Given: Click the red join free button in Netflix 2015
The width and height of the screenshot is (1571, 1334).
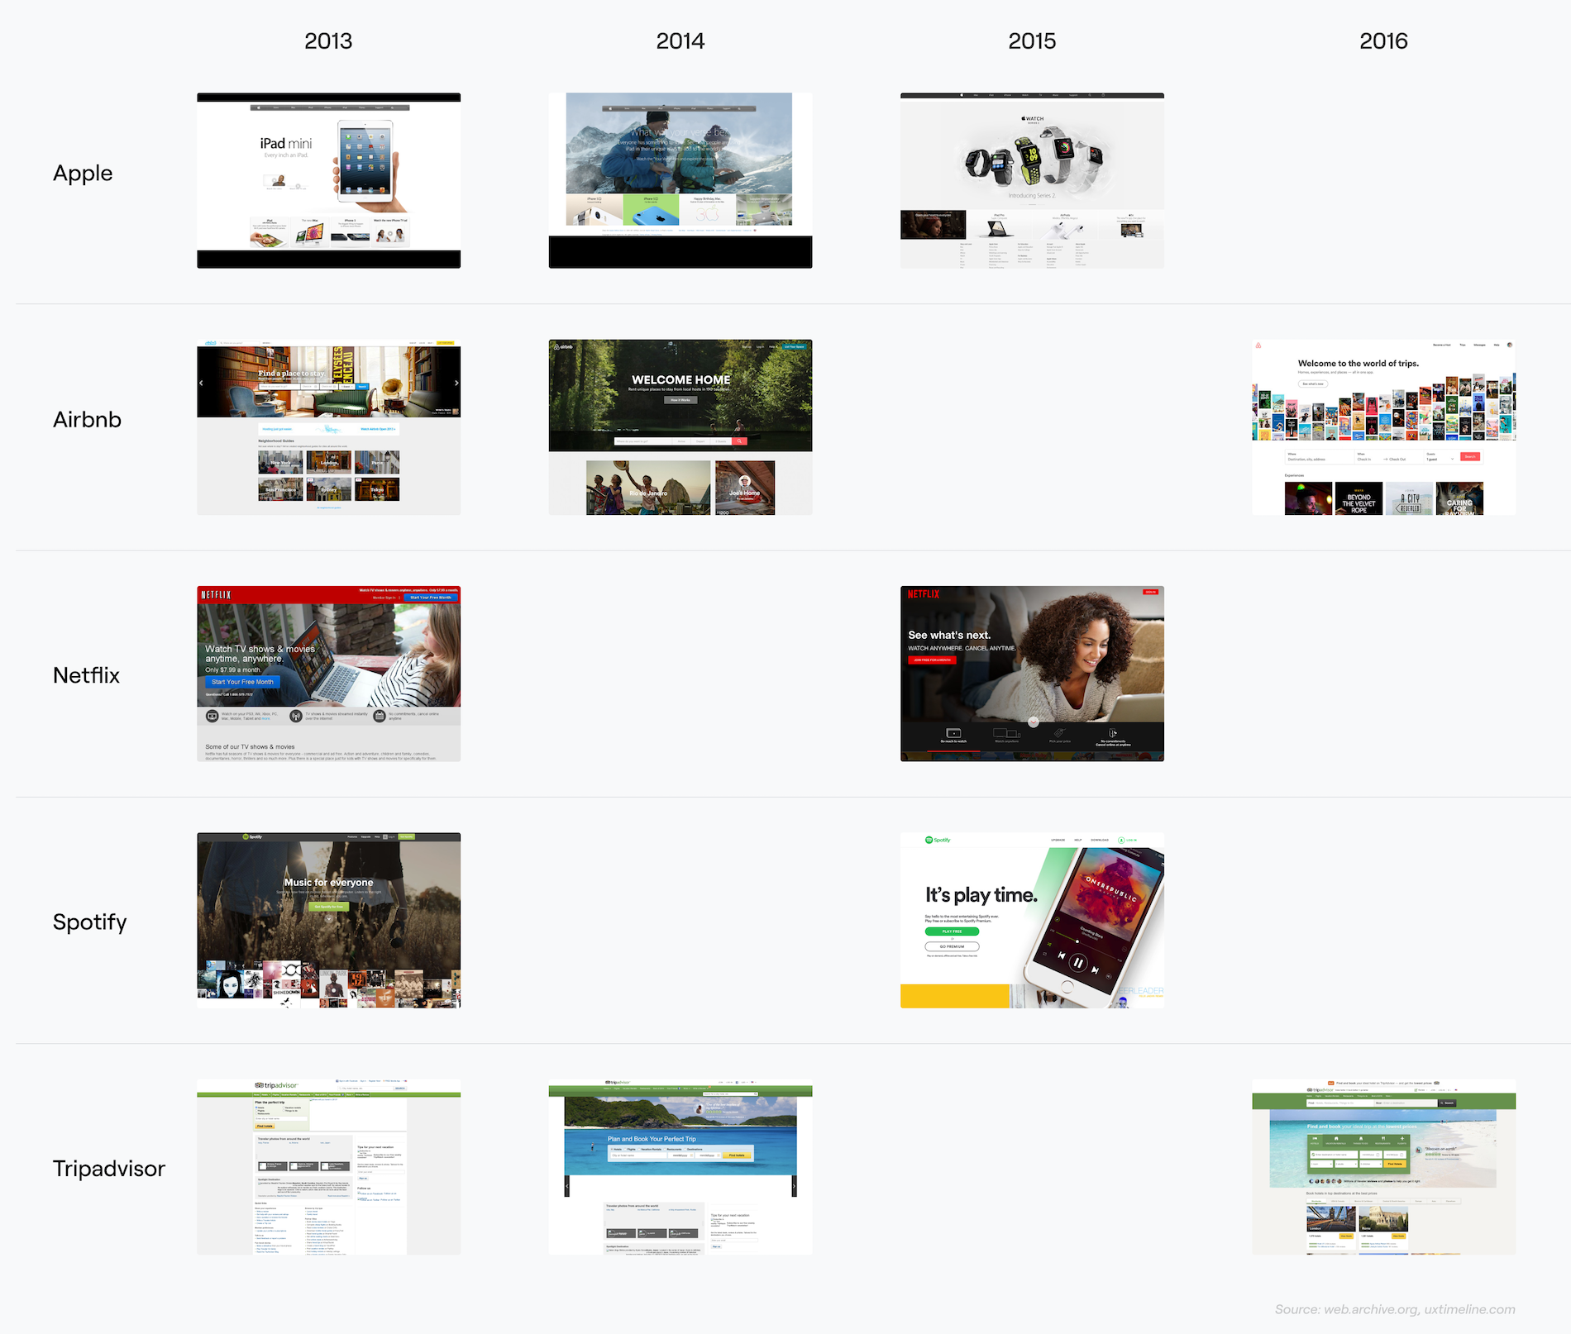Looking at the screenshot, I should pos(933,660).
